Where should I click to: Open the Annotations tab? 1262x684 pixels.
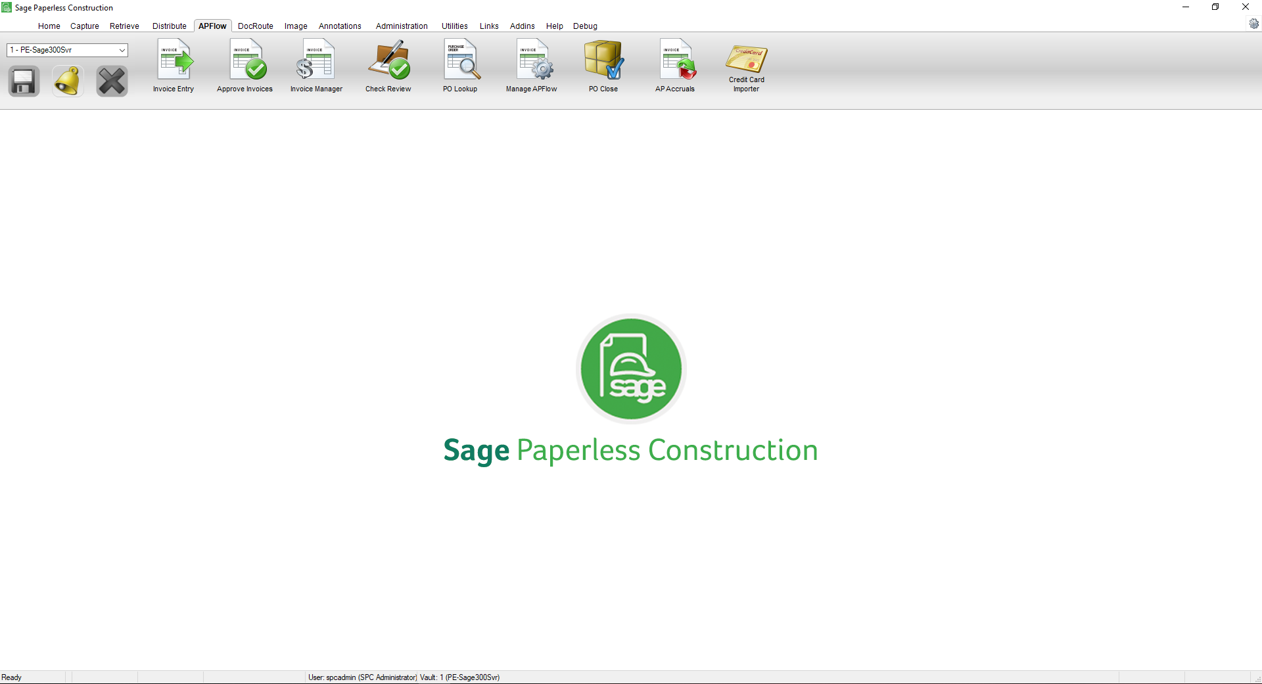[x=340, y=26]
